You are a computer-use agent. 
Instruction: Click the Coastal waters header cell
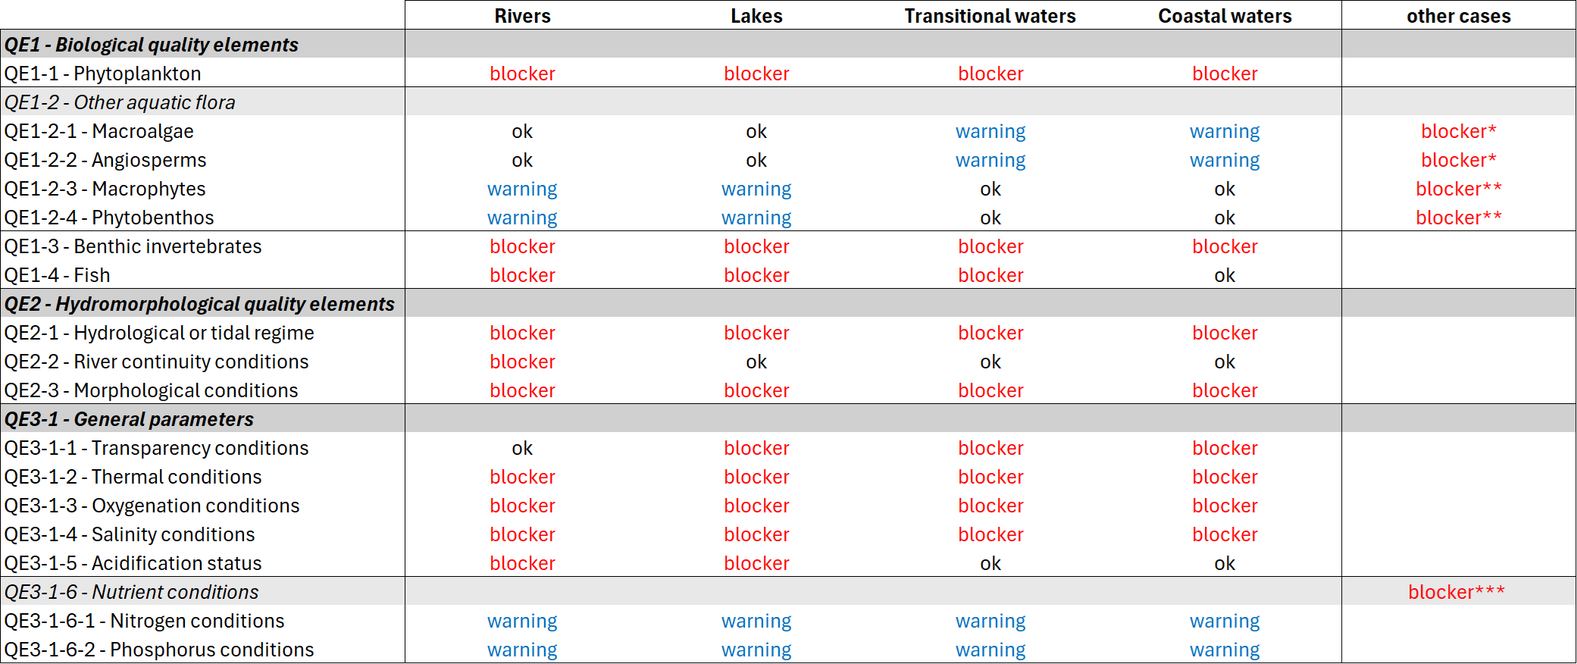pyautogui.click(x=1225, y=16)
